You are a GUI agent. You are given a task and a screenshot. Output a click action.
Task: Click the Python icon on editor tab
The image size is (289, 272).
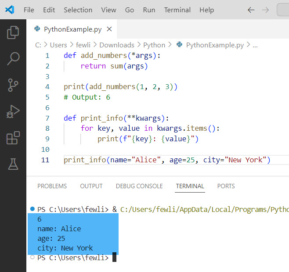37,29
